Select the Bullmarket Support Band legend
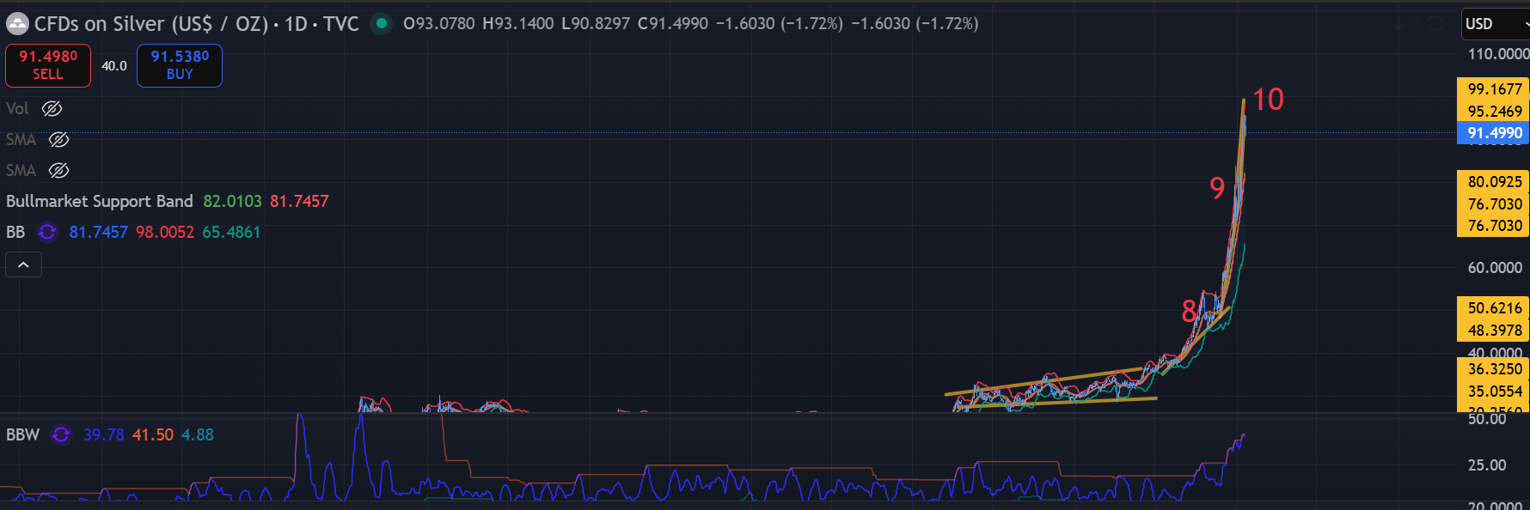The image size is (1530, 510). click(x=100, y=202)
